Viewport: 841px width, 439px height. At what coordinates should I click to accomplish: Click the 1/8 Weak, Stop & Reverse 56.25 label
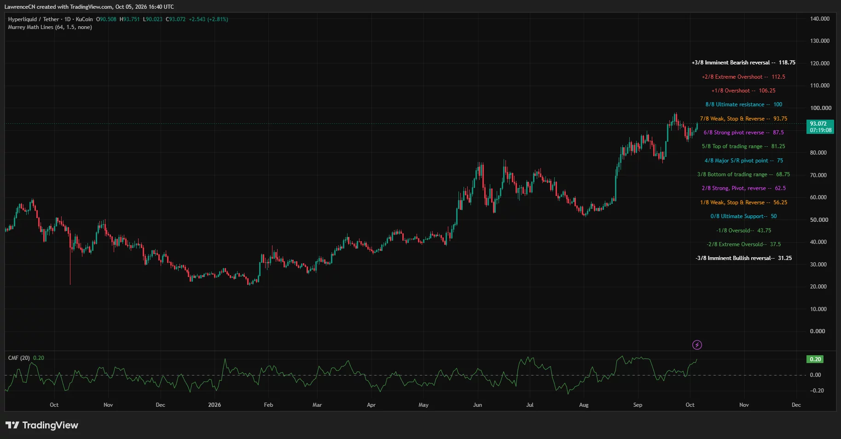pyautogui.click(x=743, y=202)
